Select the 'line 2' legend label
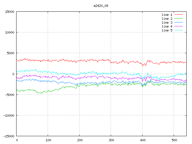This screenshot has height=144, width=192. (x=167, y=19)
